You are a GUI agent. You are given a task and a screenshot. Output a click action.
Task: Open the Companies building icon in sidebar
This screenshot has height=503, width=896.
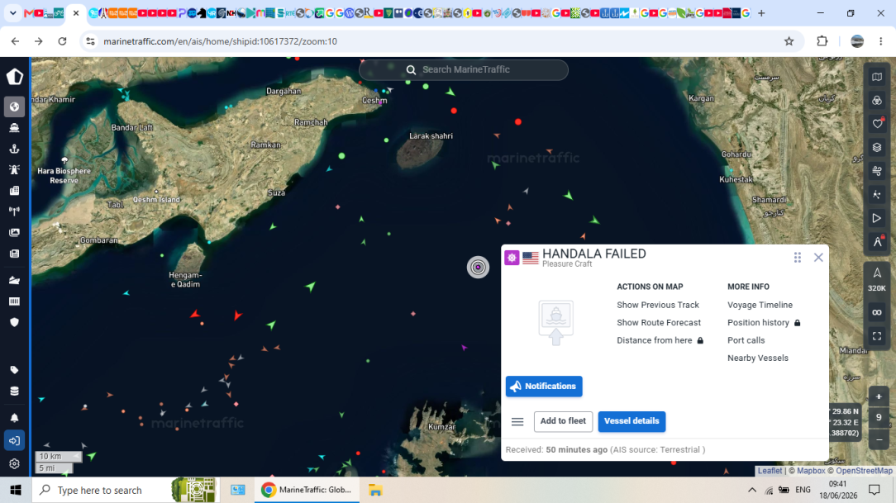14,191
